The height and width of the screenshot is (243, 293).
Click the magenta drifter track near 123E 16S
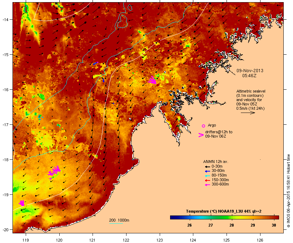(x=152, y=80)
